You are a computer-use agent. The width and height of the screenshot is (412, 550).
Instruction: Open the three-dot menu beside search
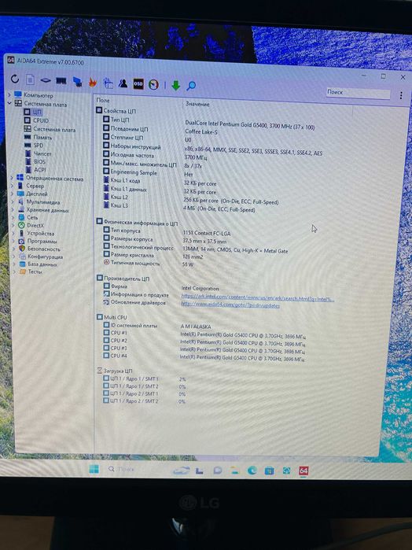[x=401, y=95]
